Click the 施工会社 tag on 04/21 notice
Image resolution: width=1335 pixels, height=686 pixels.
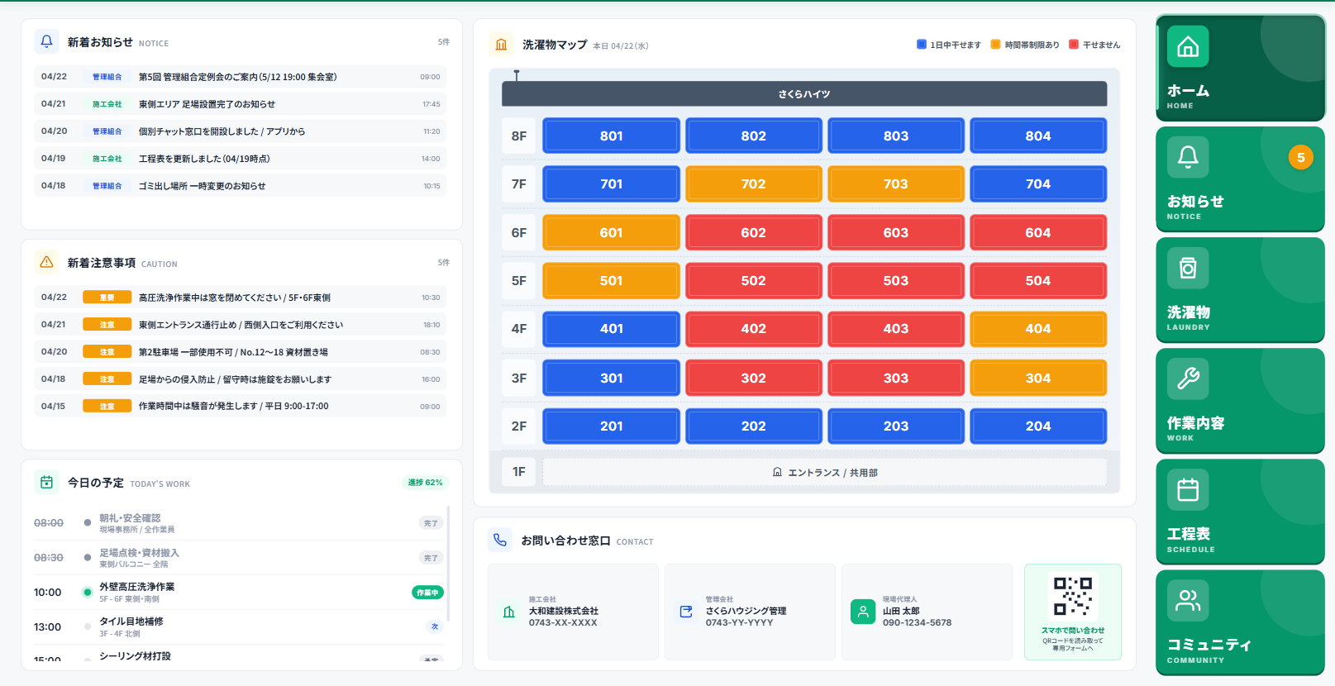tap(107, 104)
